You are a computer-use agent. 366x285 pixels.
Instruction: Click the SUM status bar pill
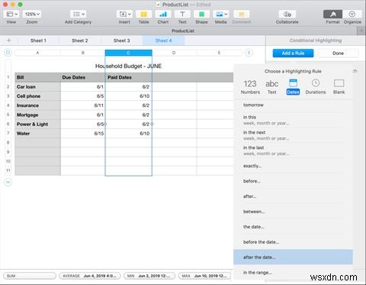pyautogui.click(x=30, y=276)
